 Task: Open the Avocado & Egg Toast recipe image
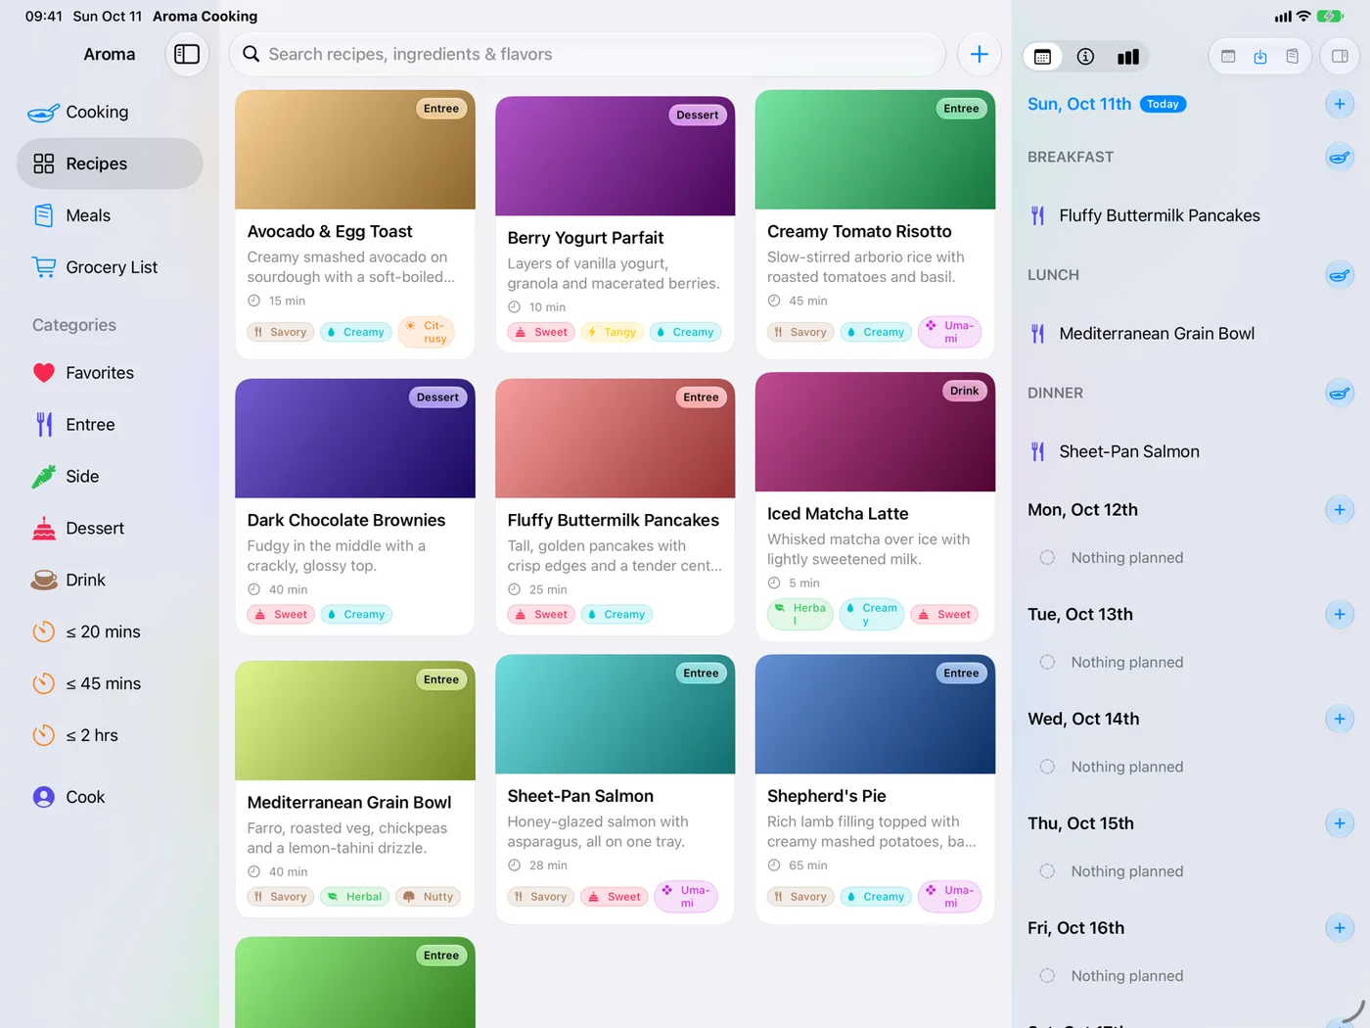tap(355, 150)
